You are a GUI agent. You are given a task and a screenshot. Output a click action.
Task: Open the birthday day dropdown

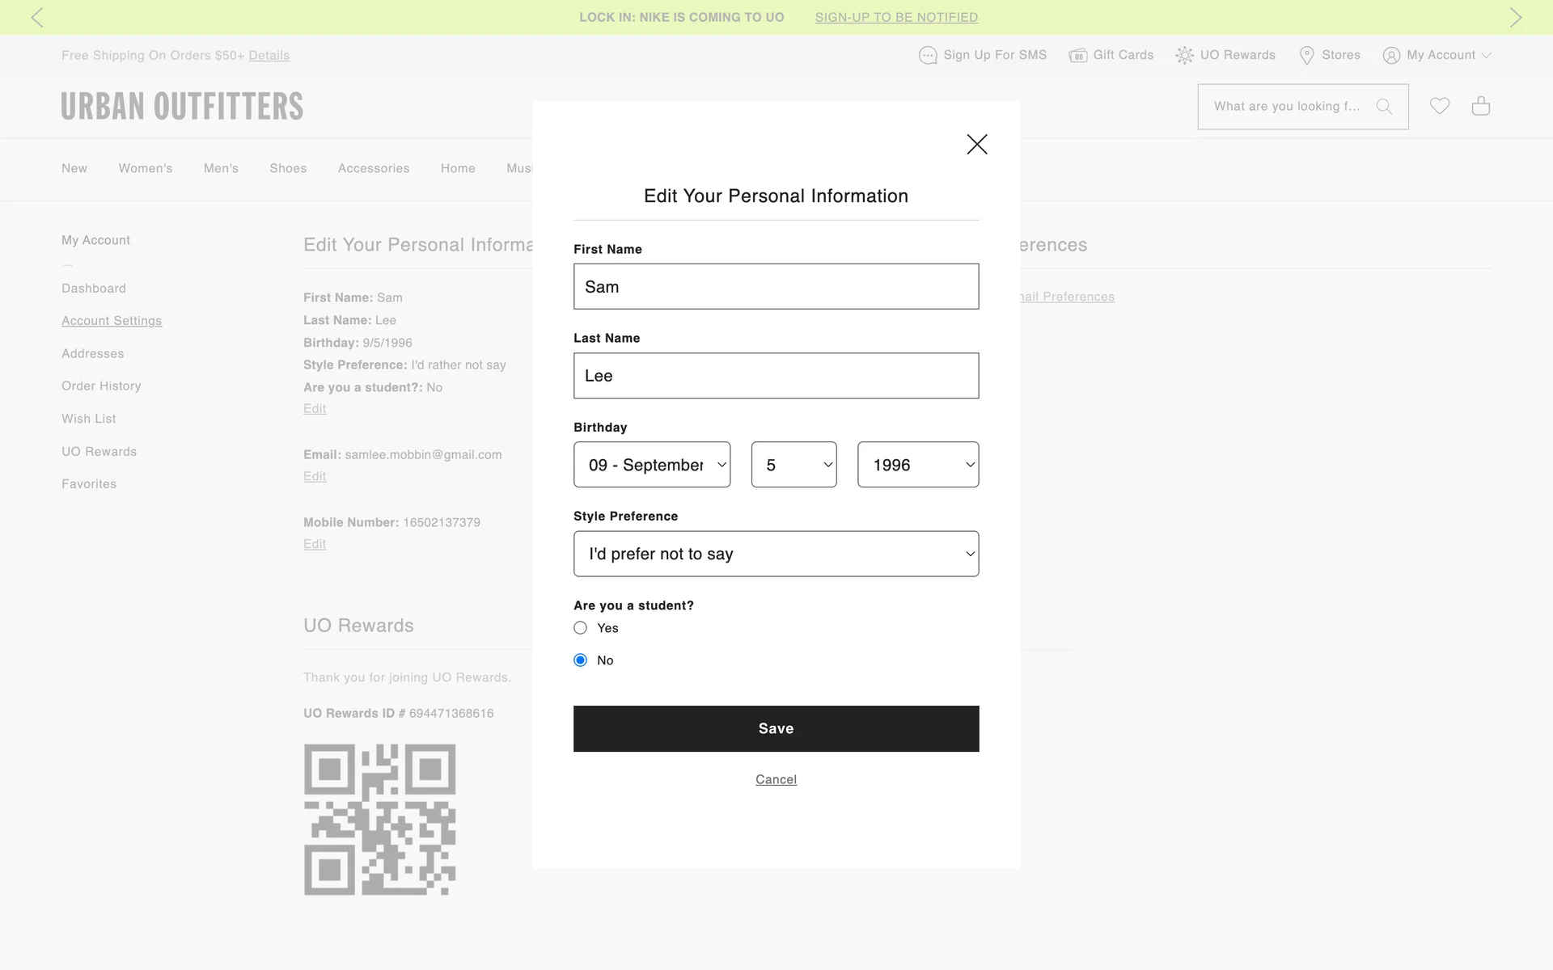793,465
